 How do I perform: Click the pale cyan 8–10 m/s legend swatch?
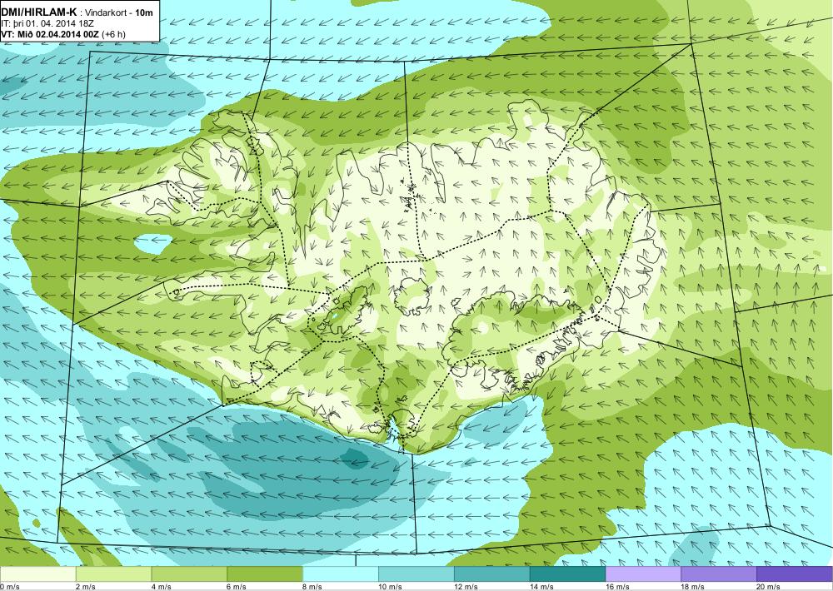point(341,574)
